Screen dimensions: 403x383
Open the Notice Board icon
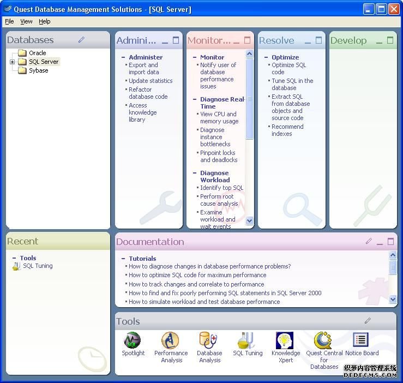(361, 341)
